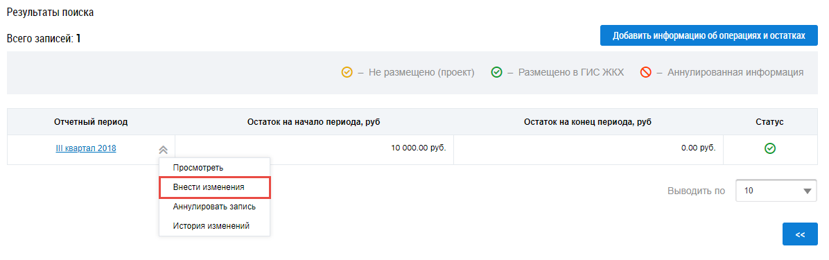Click the green 'Размещено в ГИС ЖКХ' legend icon
The width and height of the screenshot is (829, 260).
pos(496,72)
